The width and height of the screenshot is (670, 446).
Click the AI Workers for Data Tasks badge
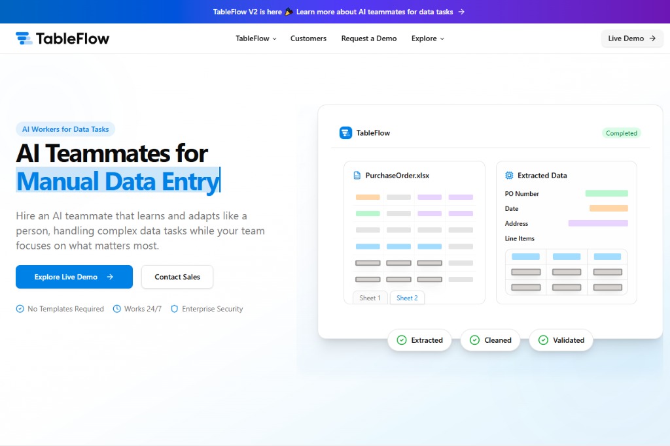point(65,129)
